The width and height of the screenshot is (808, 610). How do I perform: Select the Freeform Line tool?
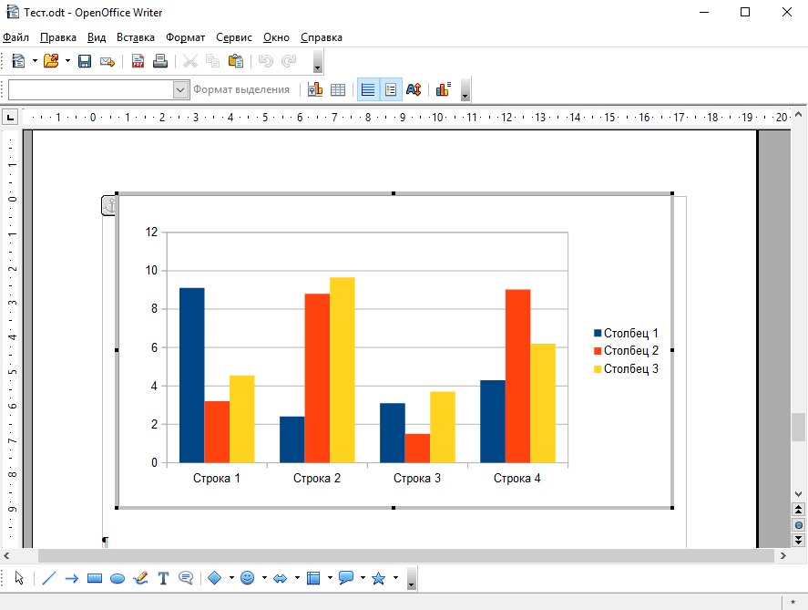pyautogui.click(x=140, y=578)
